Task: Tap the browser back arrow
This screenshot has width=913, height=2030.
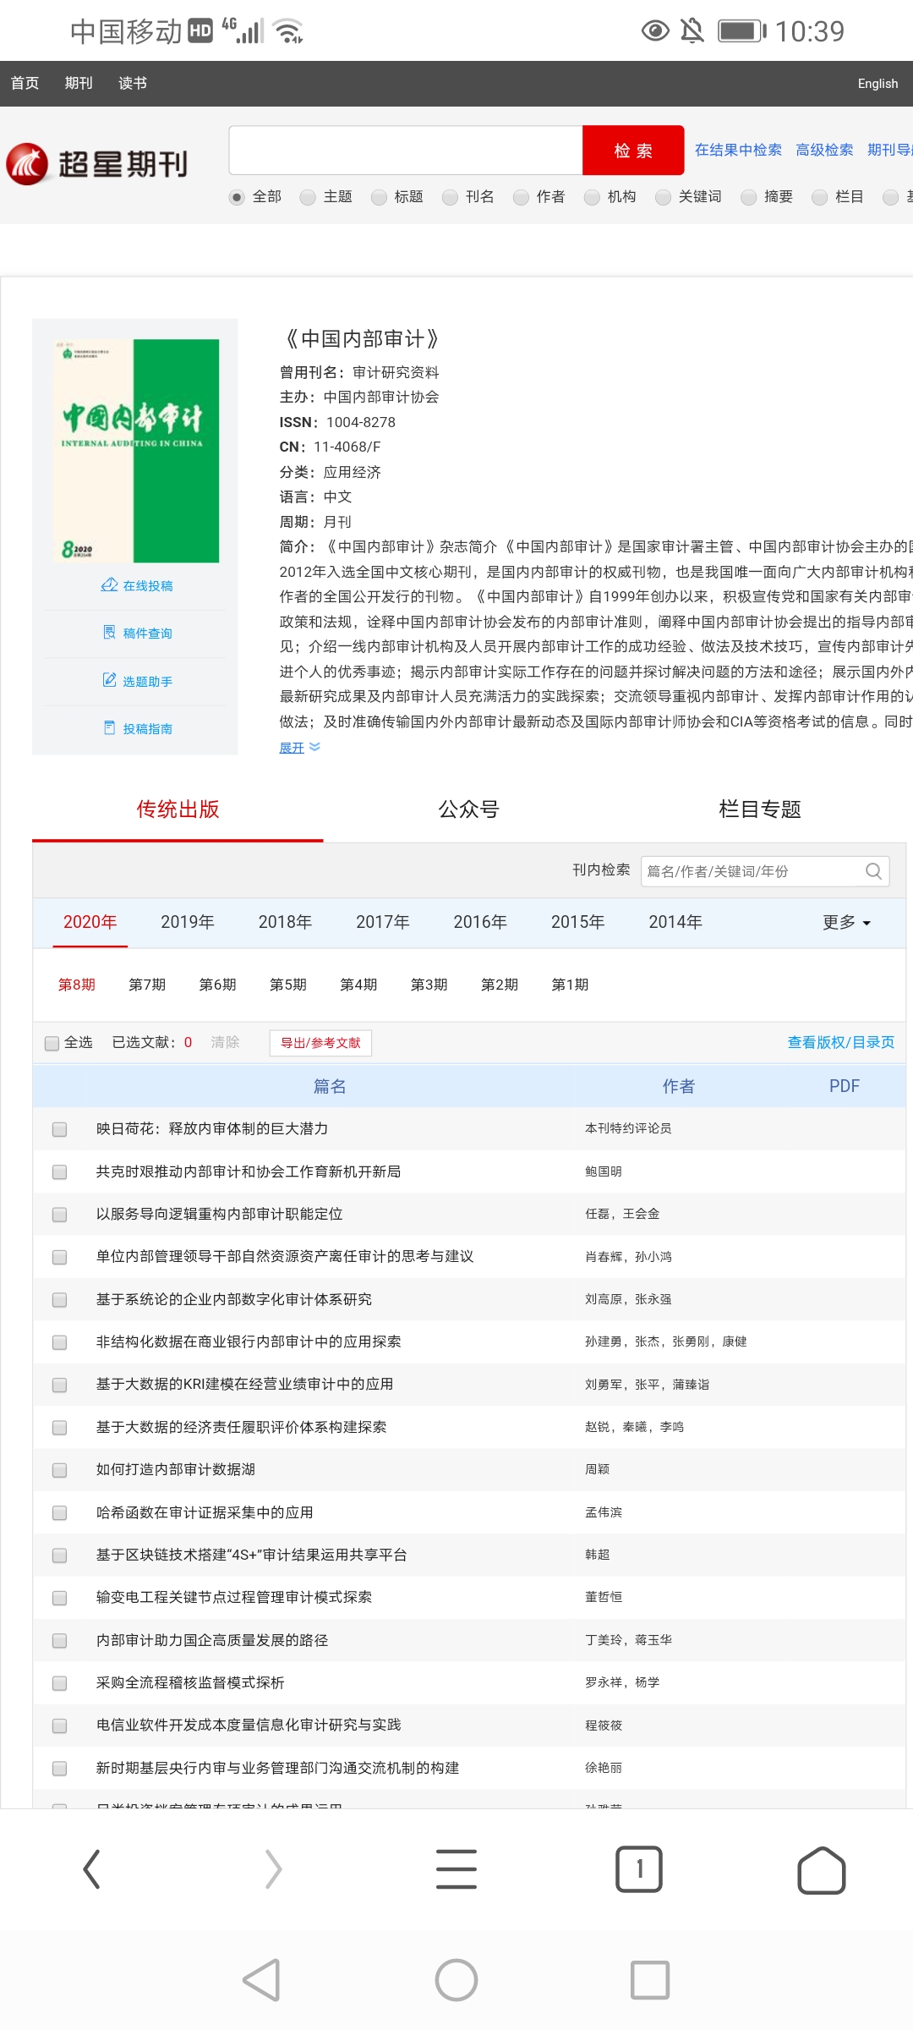Action: [x=91, y=1868]
